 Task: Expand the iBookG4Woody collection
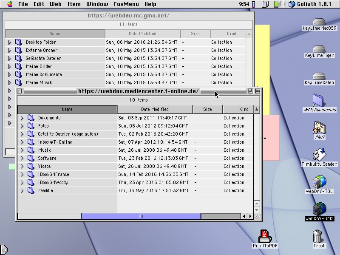[x=22, y=182]
